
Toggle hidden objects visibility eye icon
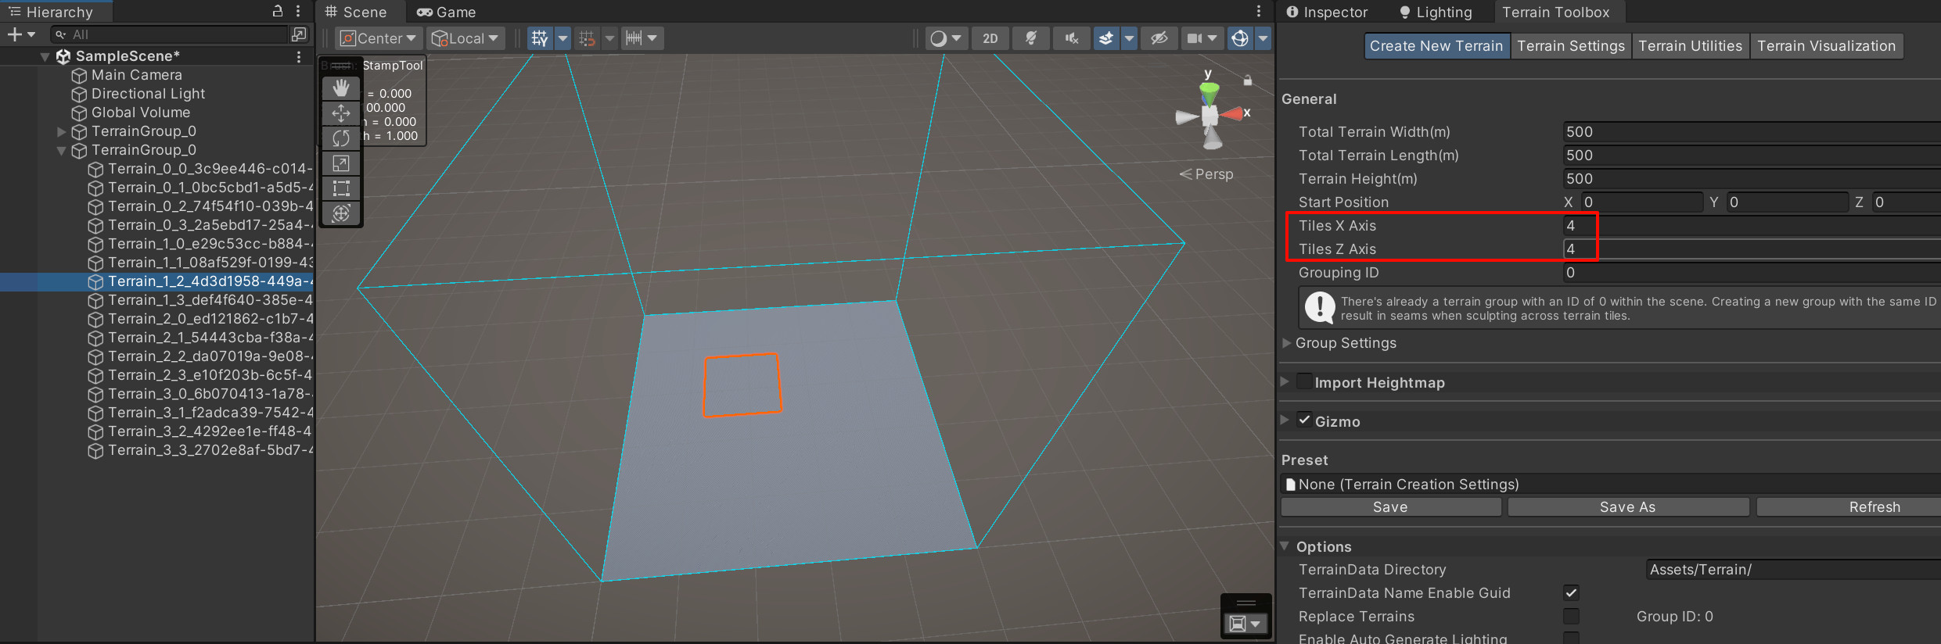[x=1159, y=38]
